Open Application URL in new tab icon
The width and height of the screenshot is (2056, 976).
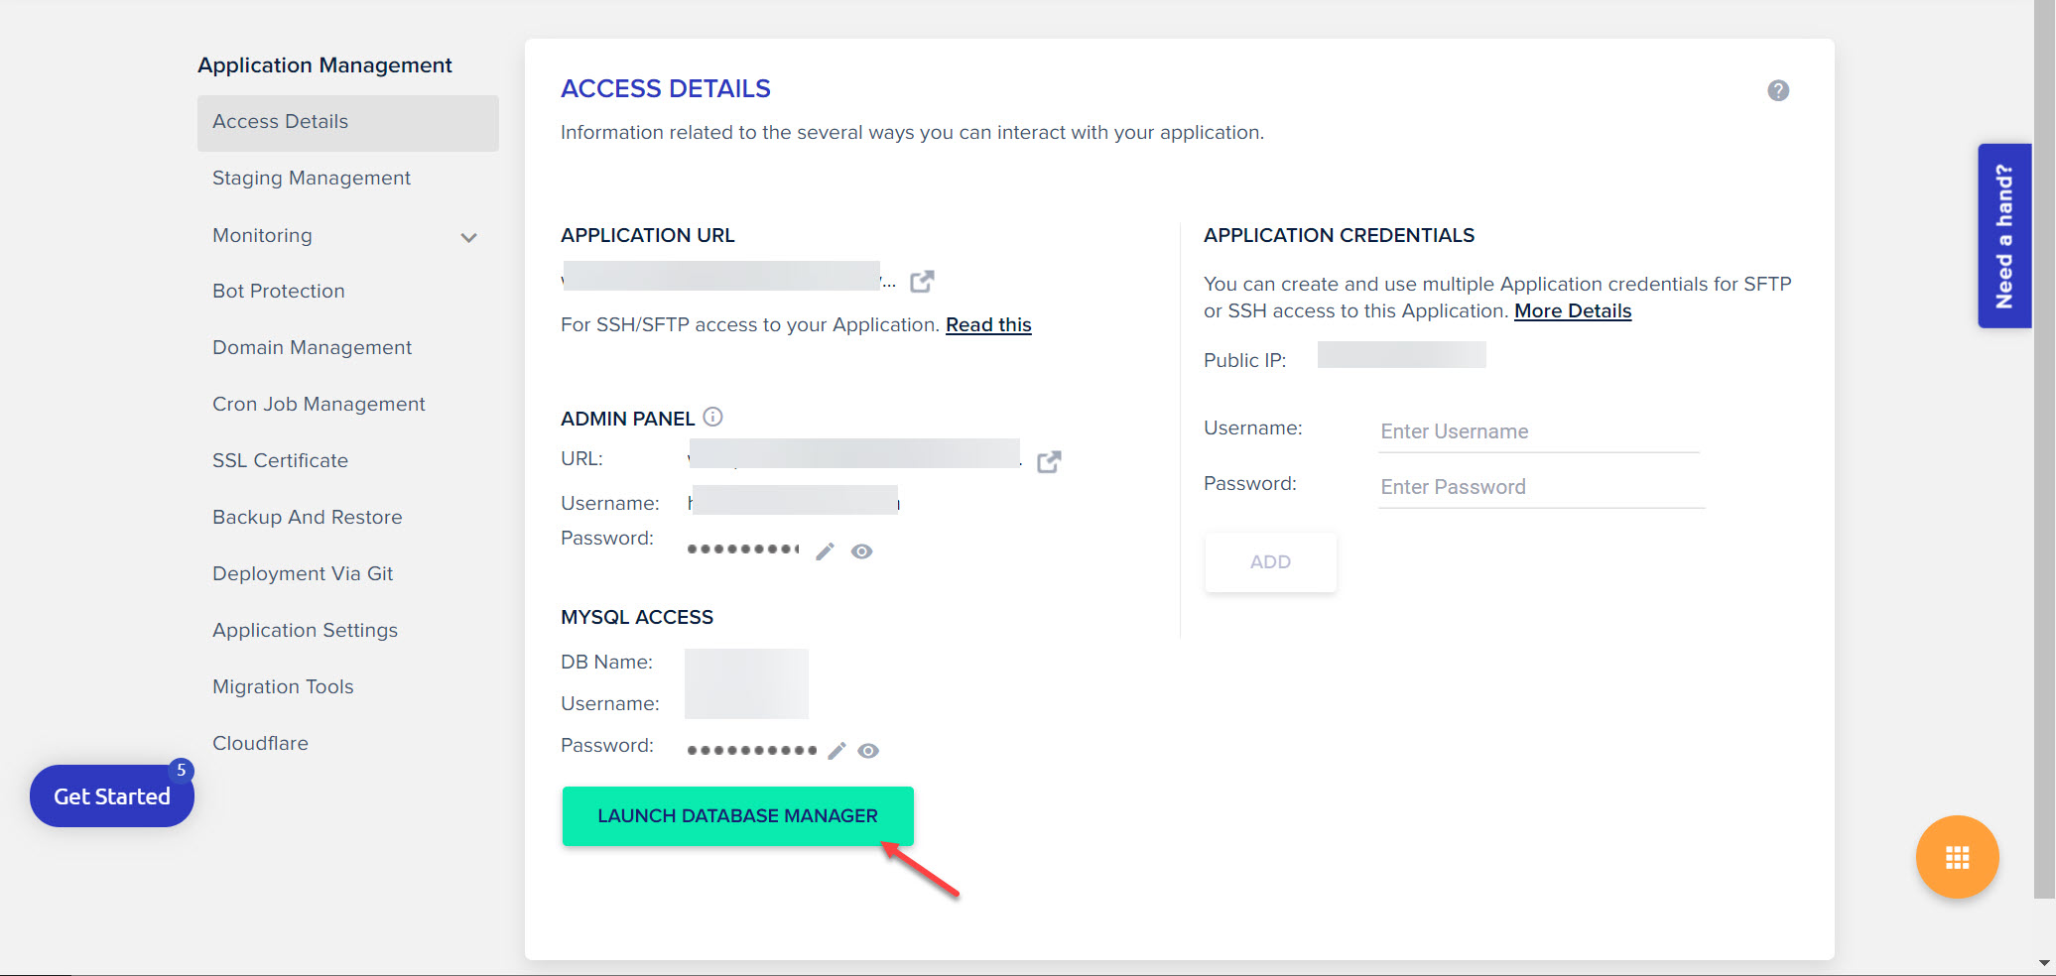[x=922, y=282]
